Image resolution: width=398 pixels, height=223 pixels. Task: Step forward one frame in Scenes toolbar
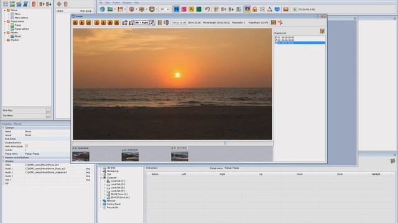click(103, 22)
